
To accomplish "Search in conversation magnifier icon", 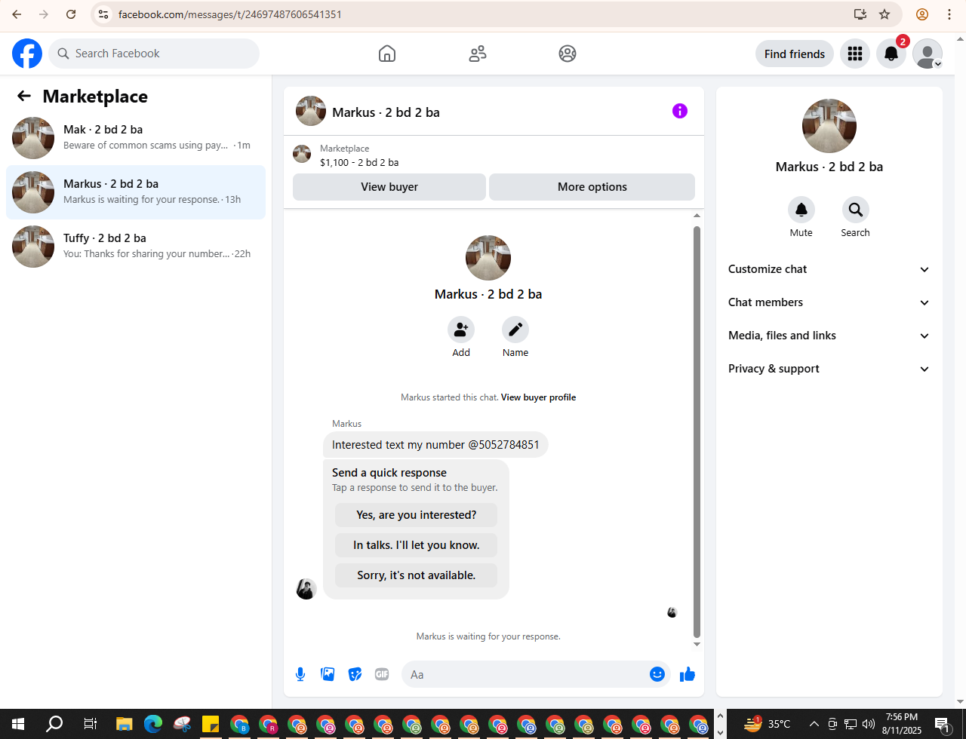I will tap(855, 209).
